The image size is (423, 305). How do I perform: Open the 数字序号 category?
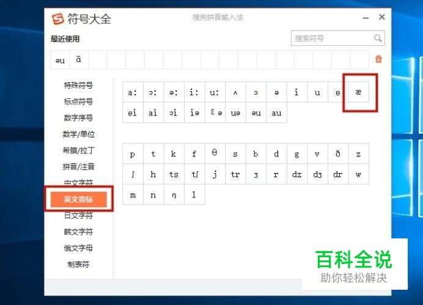pyautogui.click(x=78, y=118)
